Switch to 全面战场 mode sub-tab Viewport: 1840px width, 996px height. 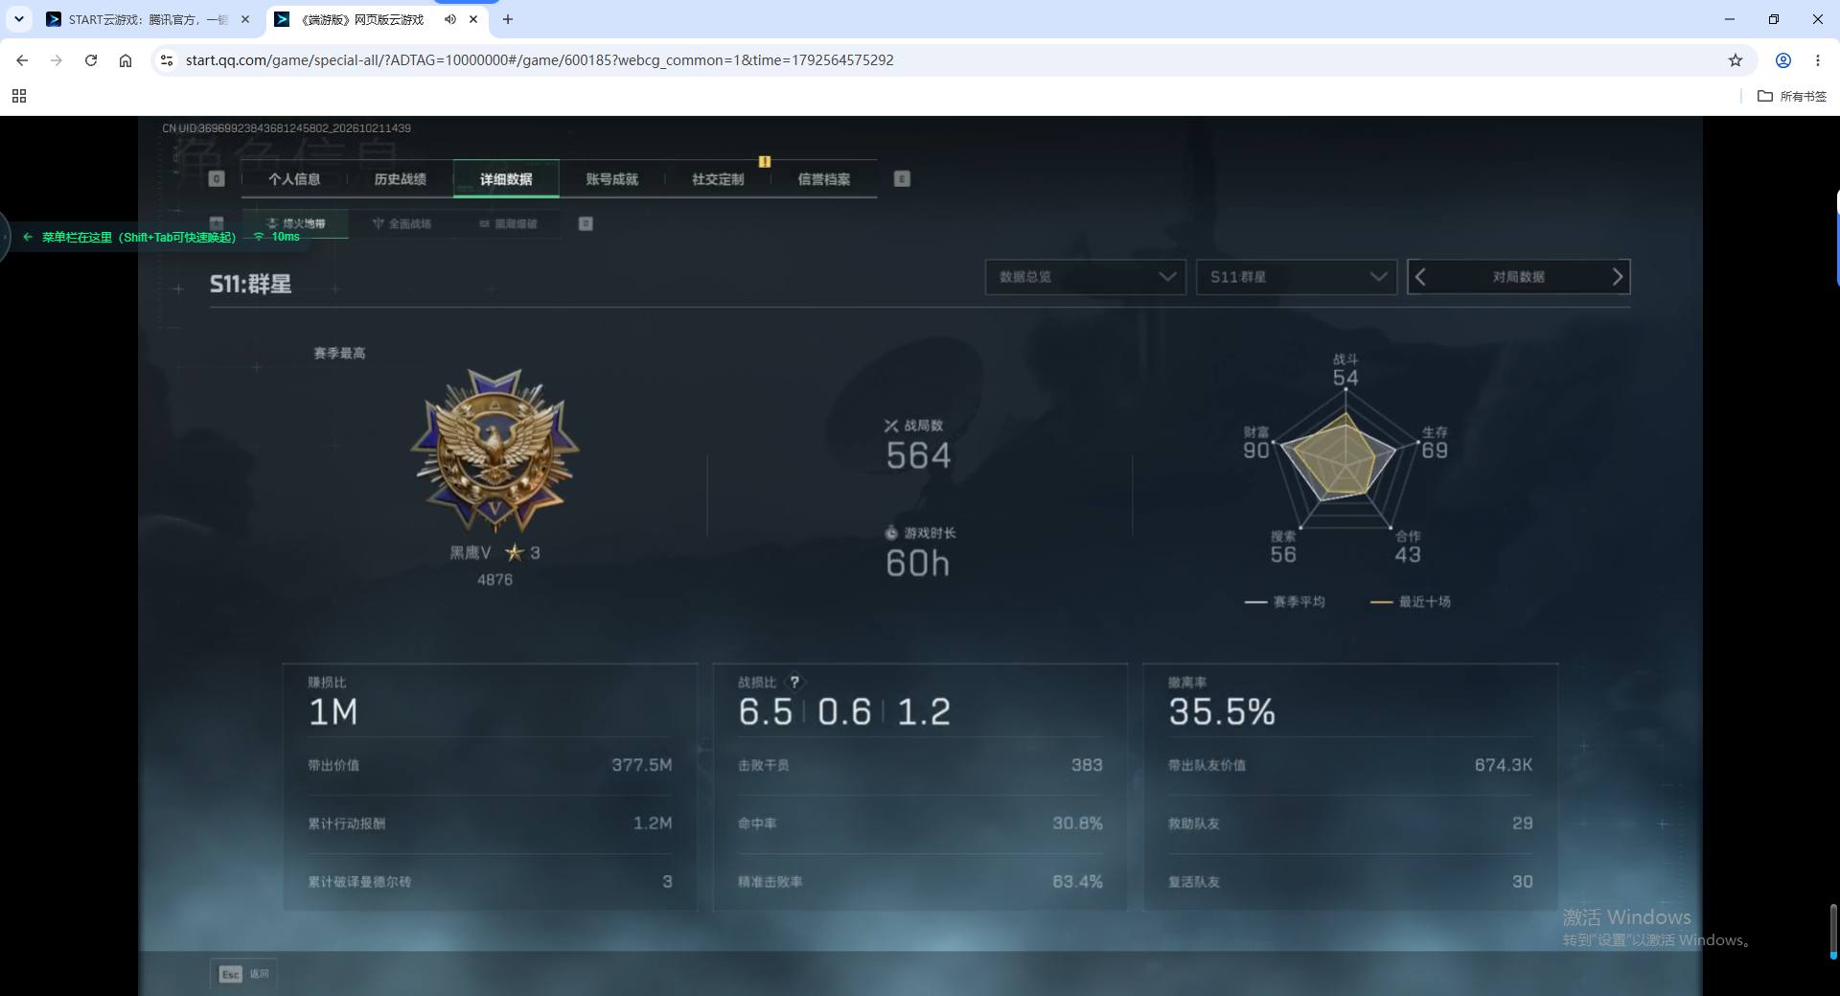tap(402, 223)
